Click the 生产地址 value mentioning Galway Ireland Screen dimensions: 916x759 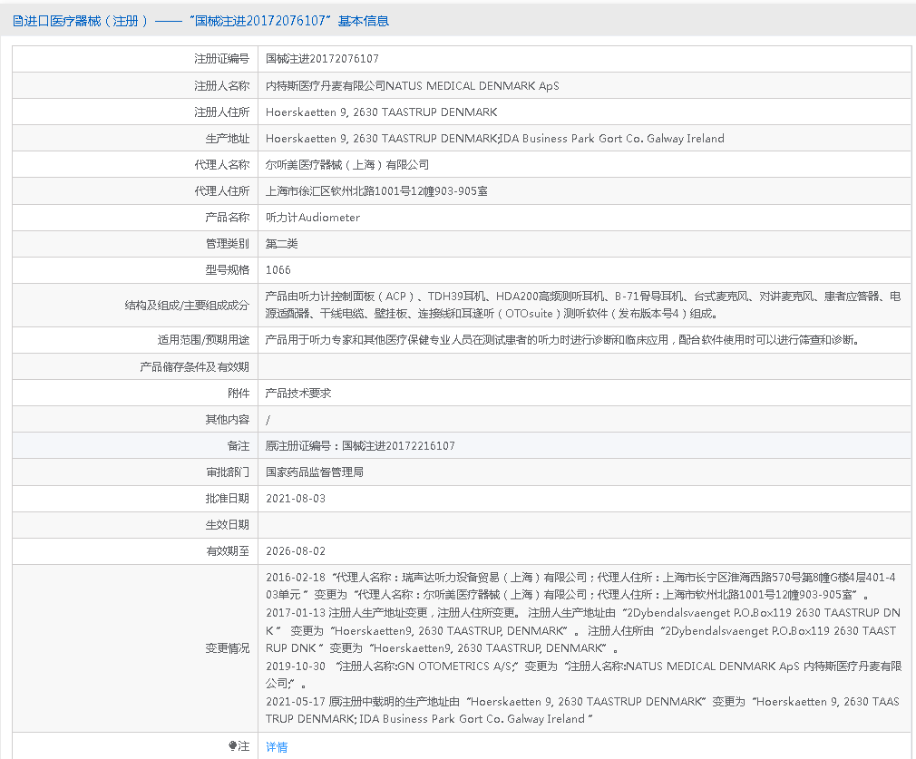[494, 139]
